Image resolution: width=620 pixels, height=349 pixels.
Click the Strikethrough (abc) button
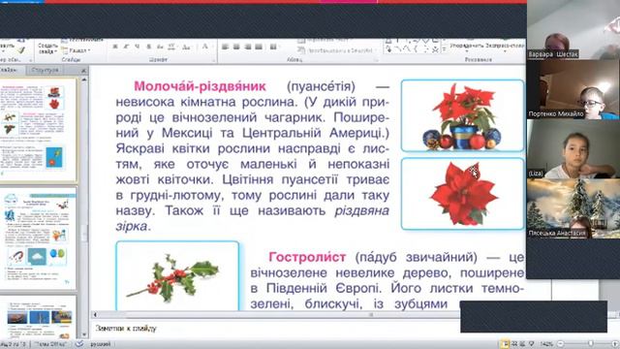click(160, 47)
